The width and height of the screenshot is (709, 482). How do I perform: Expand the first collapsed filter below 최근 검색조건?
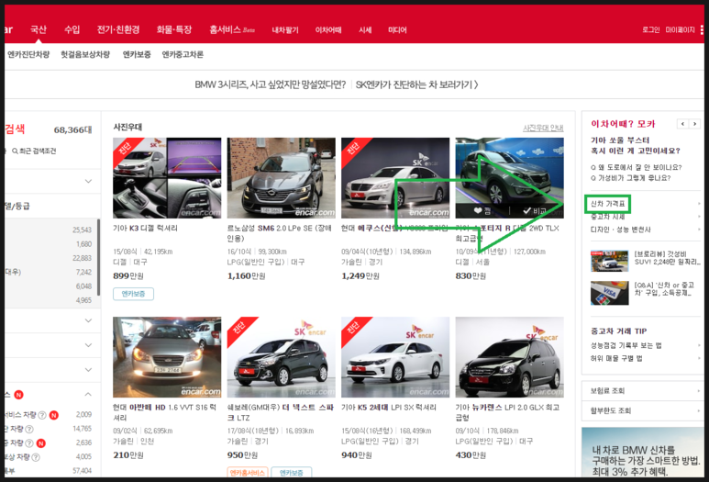click(88, 181)
